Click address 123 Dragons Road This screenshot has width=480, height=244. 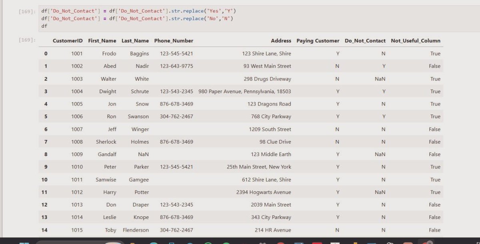[x=269, y=104]
